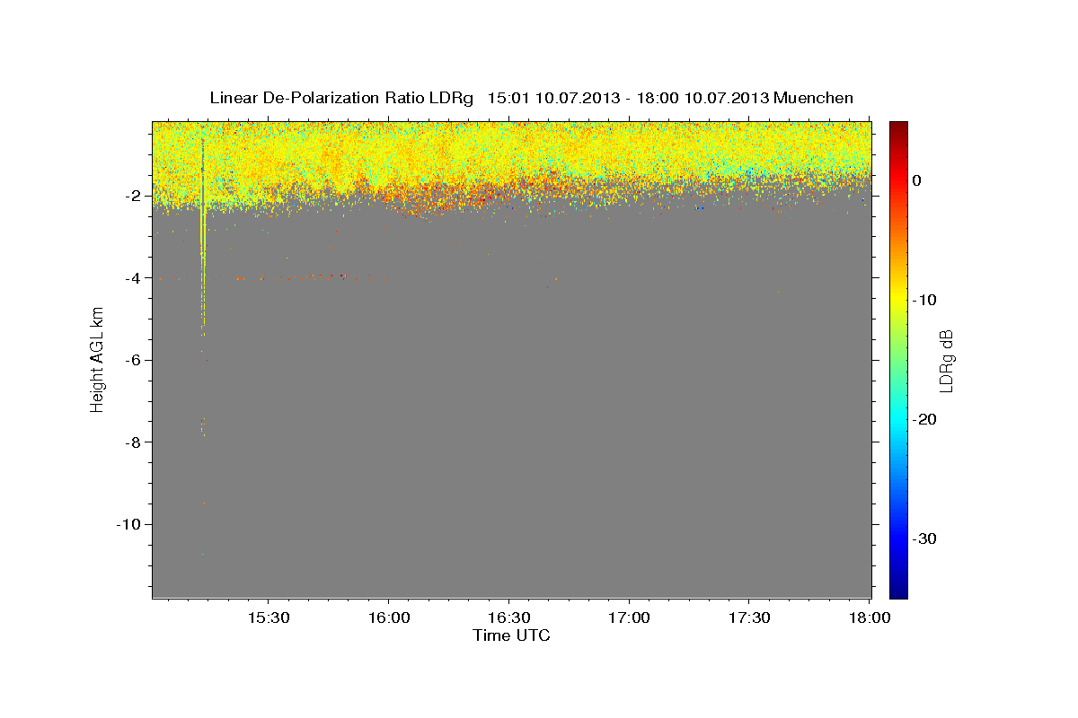This screenshot has height=718, width=1078.
Task: Click the 'LDRg dB' colorbar label
Action: coord(946,360)
